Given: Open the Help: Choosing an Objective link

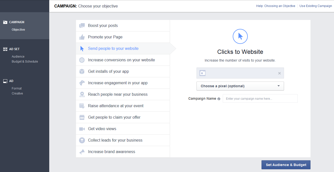Looking at the screenshot, I should coord(275,6).
